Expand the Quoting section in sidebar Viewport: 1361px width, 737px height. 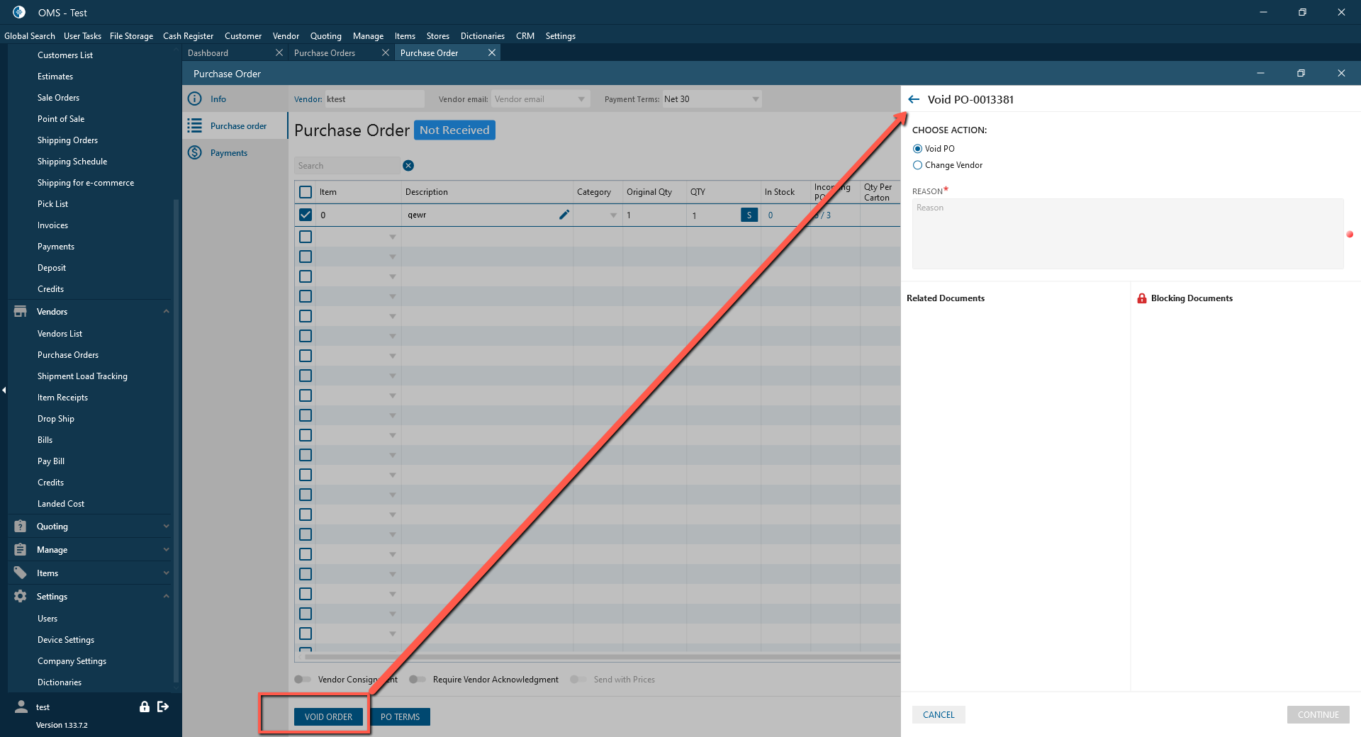[166, 526]
